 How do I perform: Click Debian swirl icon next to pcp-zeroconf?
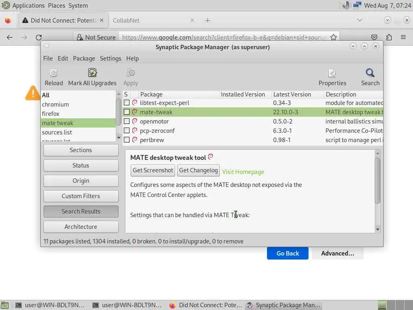click(x=135, y=130)
